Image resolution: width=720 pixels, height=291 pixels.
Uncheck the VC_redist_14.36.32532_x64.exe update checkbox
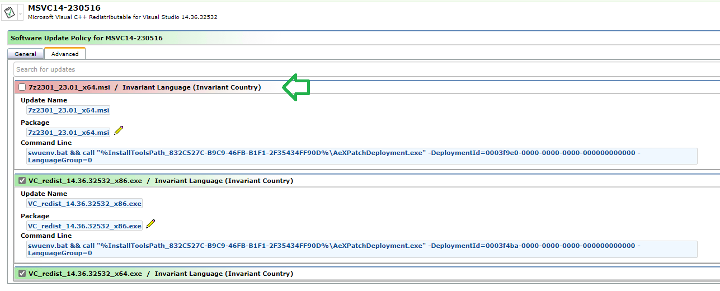tap(22, 274)
